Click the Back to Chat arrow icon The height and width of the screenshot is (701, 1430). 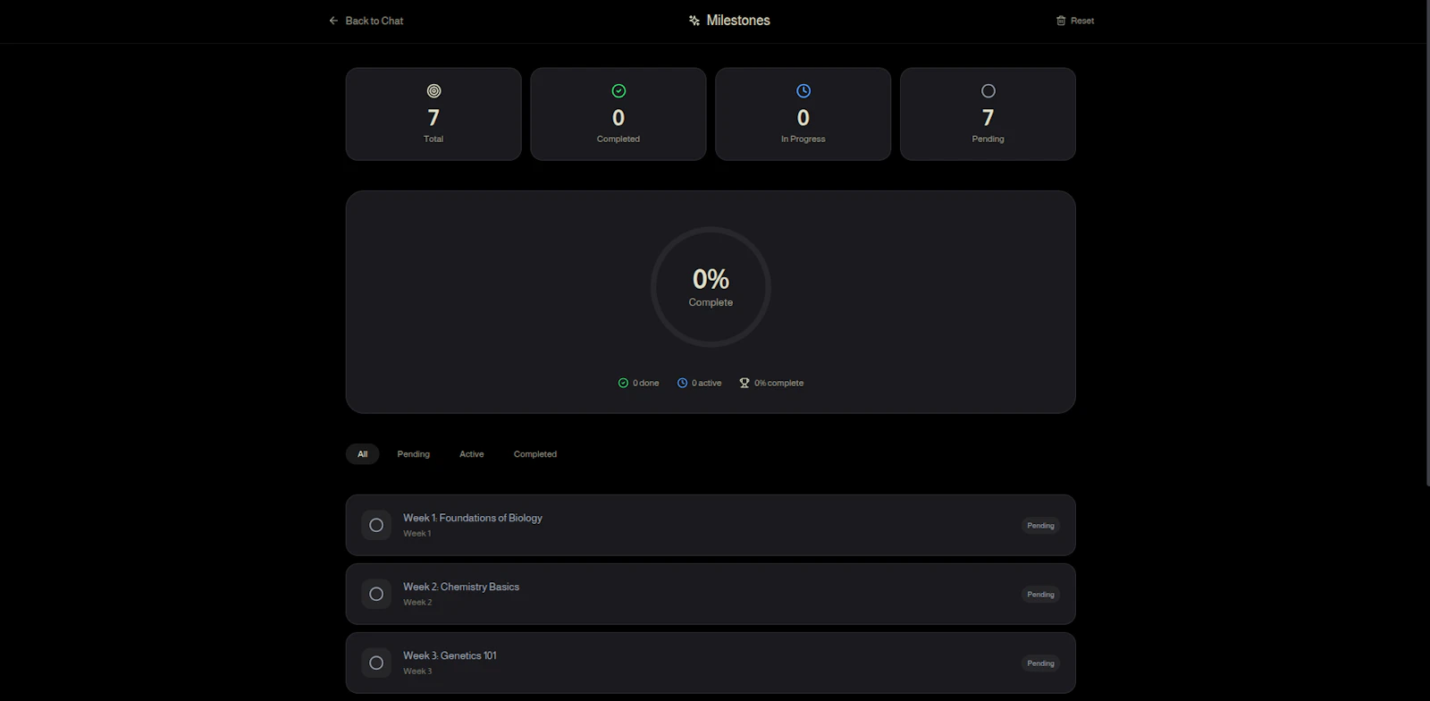coord(333,21)
